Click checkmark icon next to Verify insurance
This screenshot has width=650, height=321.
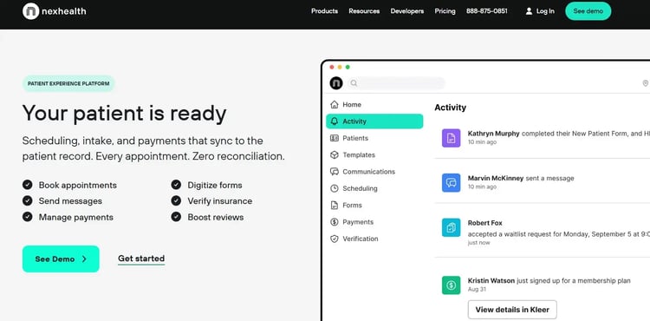pos(176,200)
